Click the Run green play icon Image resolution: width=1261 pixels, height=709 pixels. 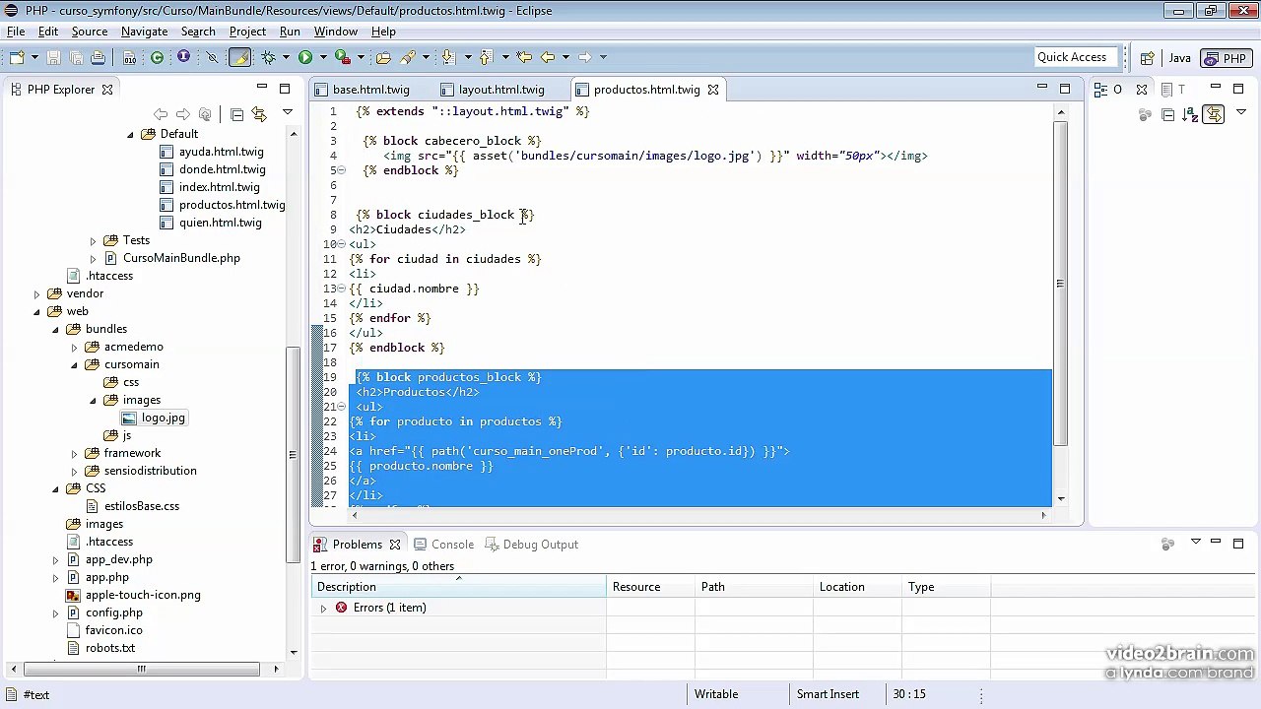point(305,57)
